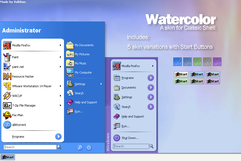
Task: Open qBittorrent
Action: point(19,125)
